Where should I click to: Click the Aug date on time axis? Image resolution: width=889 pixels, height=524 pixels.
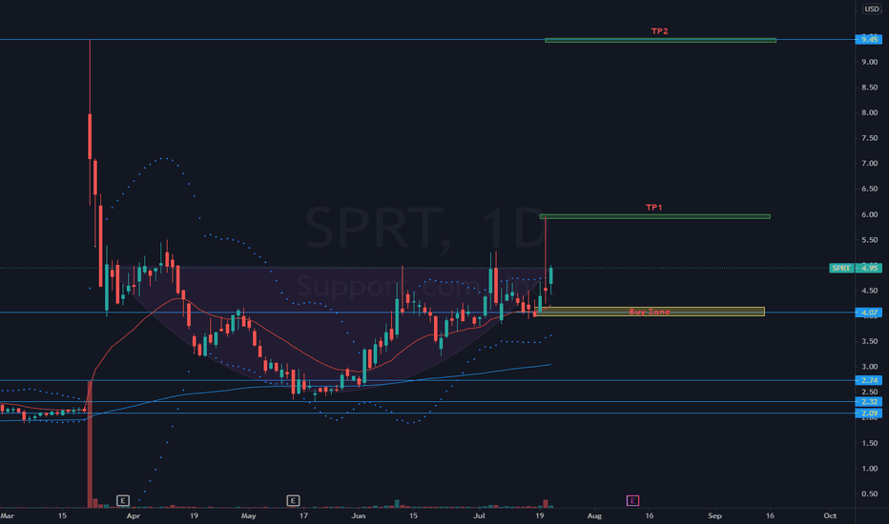point(594,515)
